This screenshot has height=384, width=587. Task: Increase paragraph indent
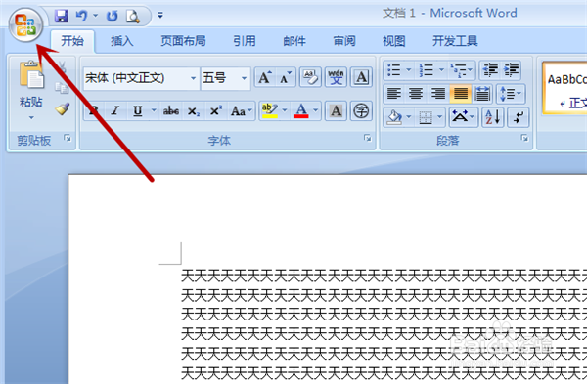point(511,70)
